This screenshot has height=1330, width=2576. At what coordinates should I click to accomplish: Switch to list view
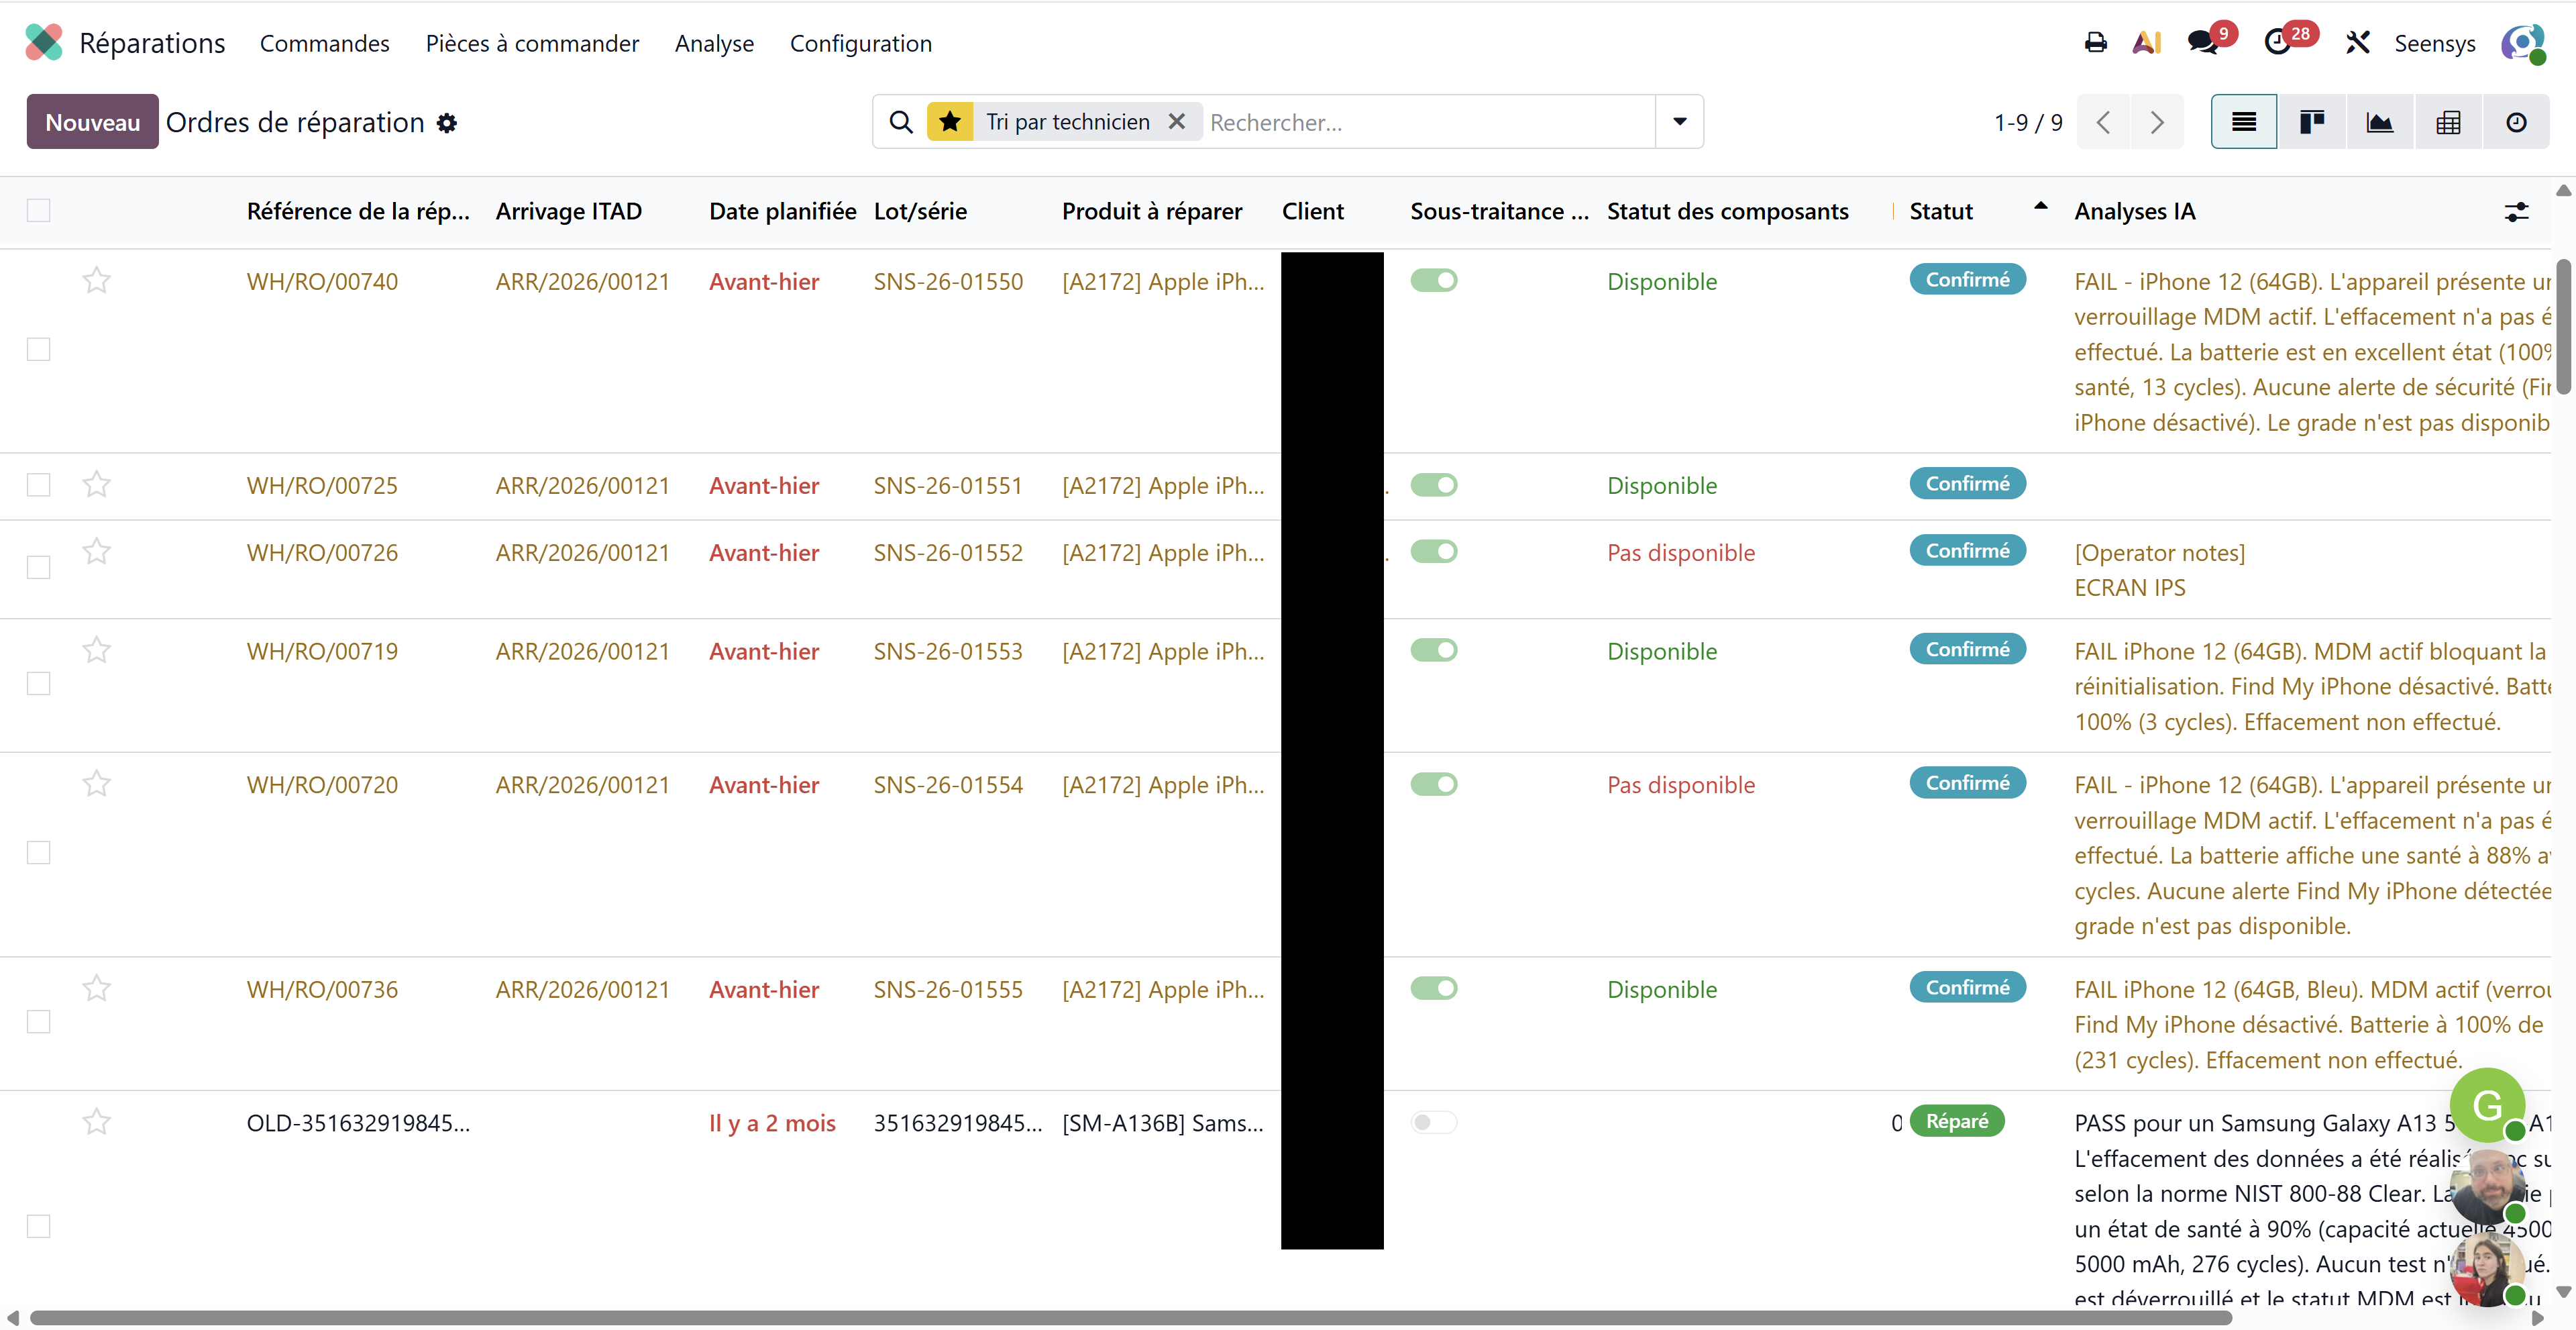[2244, 122]
